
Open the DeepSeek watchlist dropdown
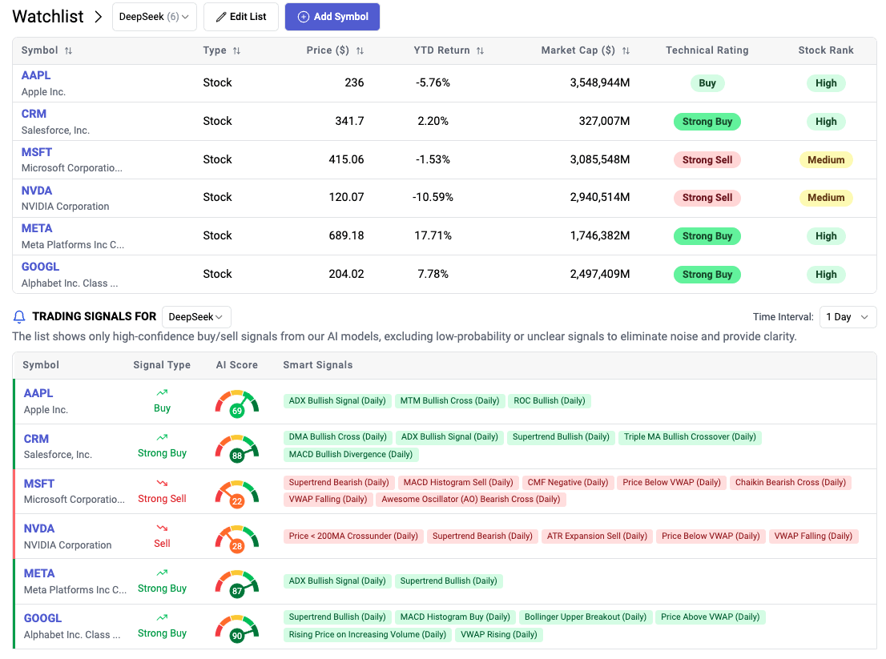(x=154, y=17)
